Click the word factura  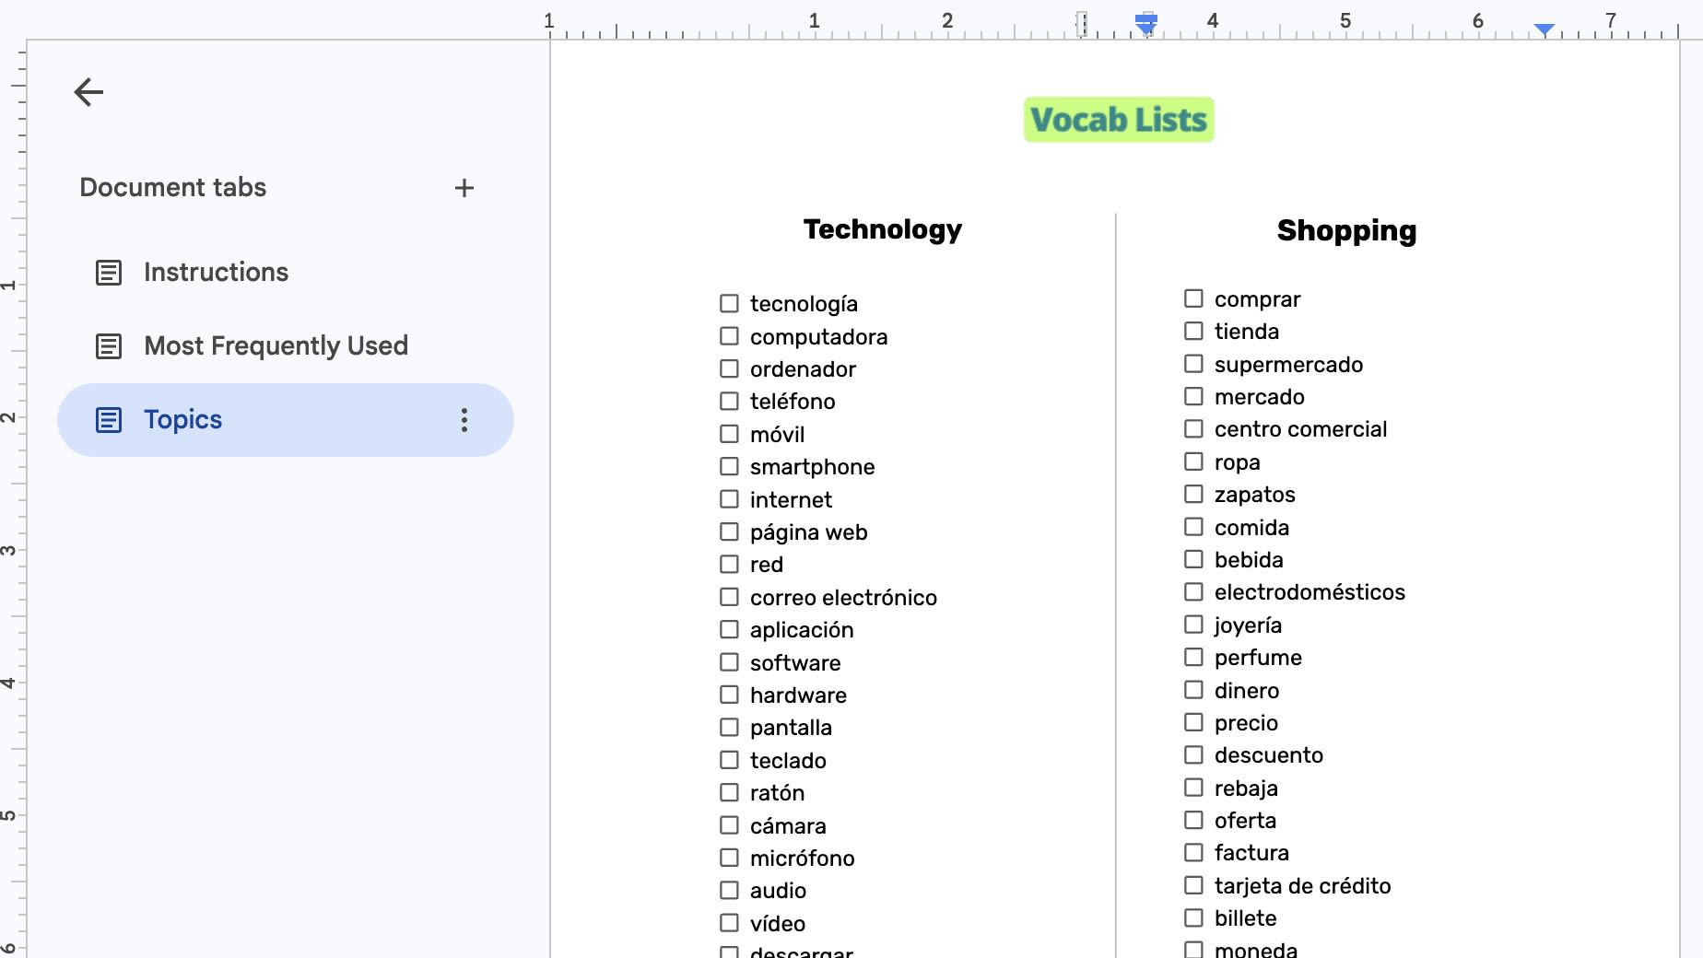point(1251,853)
